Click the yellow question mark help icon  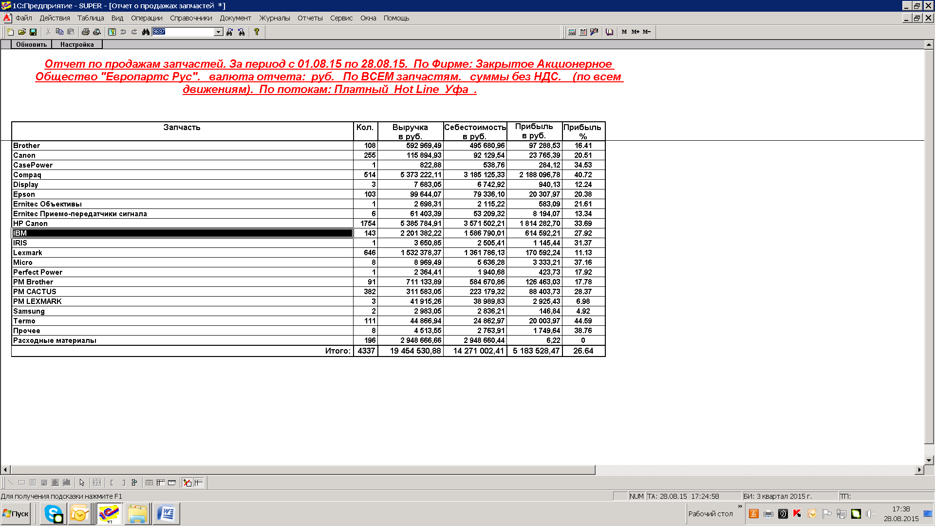click(257, 32)
